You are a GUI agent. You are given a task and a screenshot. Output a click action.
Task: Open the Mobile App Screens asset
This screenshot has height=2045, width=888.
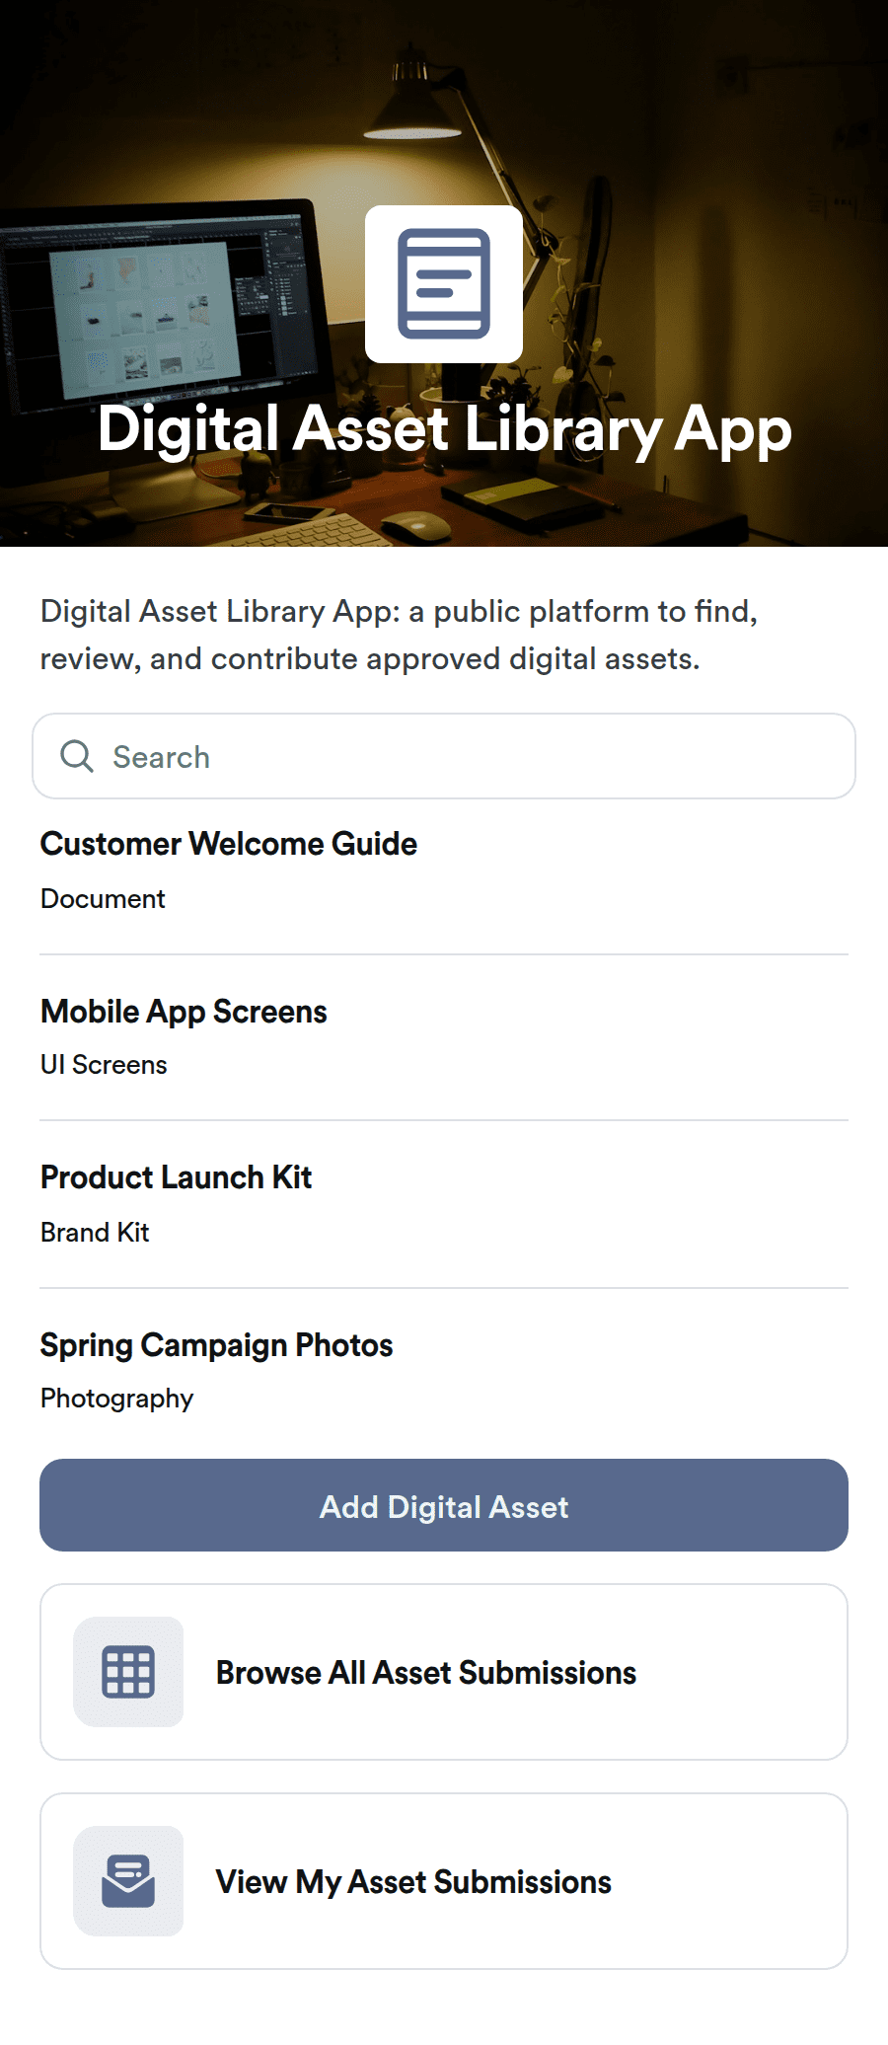click(444, 1038)
